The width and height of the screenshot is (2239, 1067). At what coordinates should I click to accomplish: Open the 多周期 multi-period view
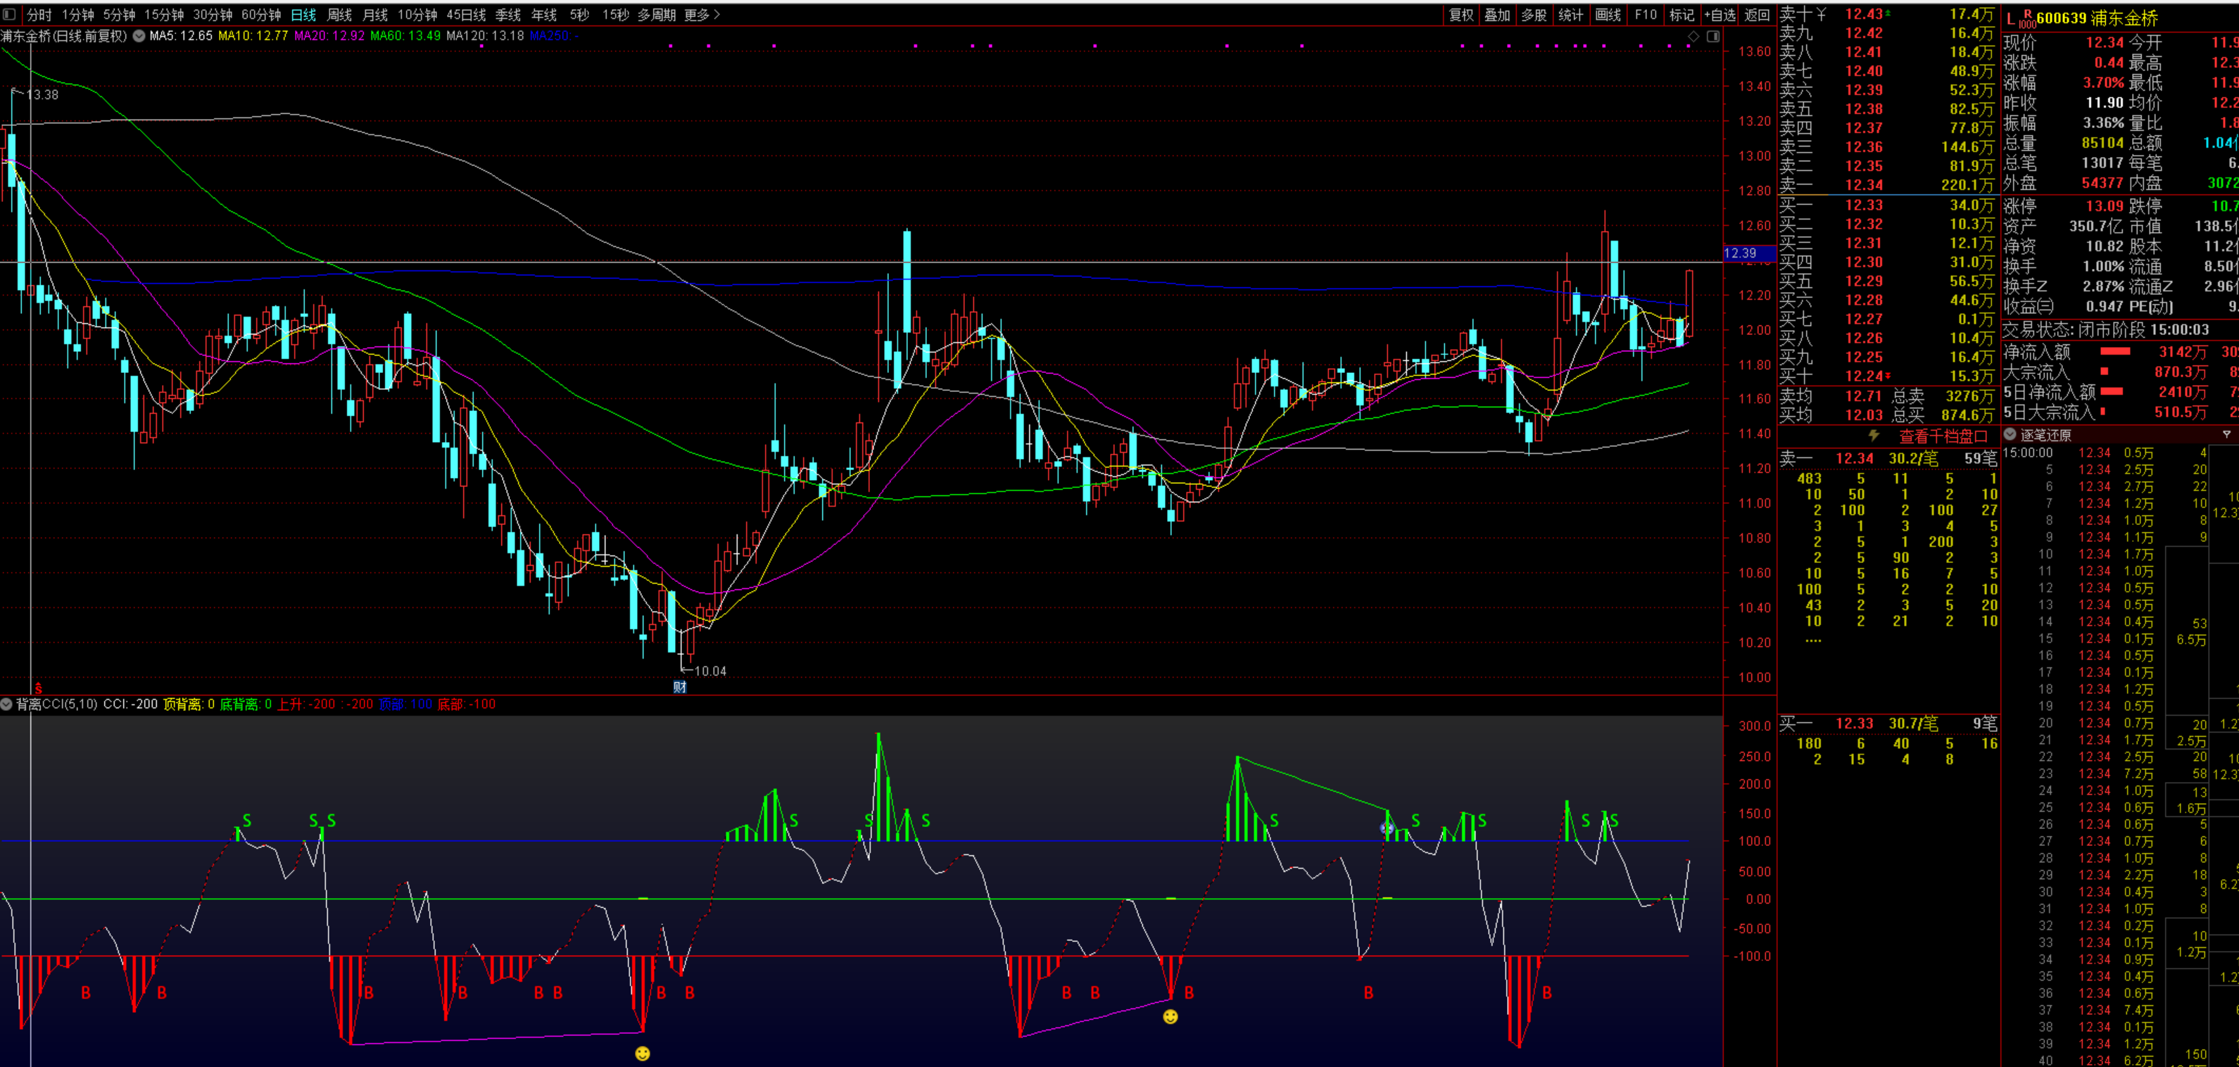tap(656, 15)
